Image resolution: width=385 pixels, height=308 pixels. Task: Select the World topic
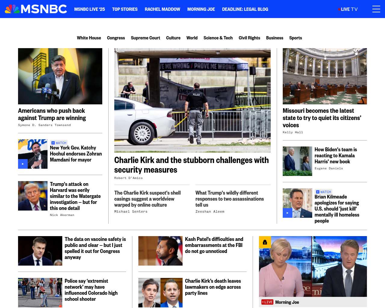tap(192, 38)
